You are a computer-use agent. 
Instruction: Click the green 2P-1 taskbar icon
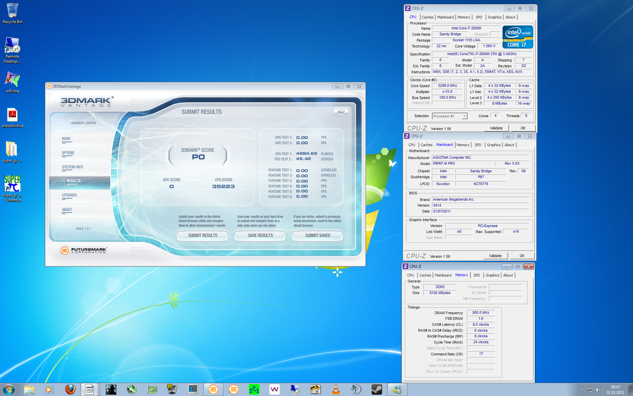pos(254,390)
